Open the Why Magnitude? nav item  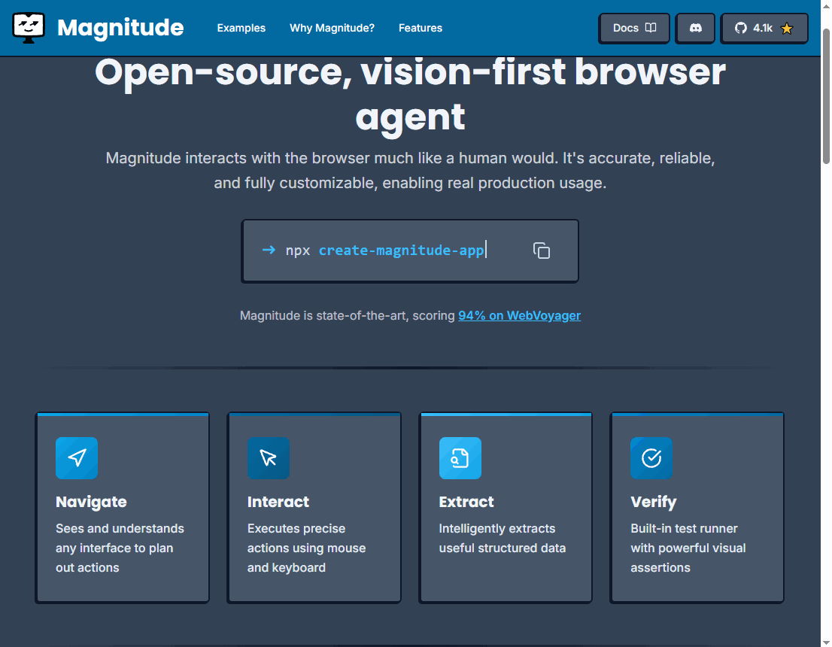pyautogui.click(x=332, y=28)
